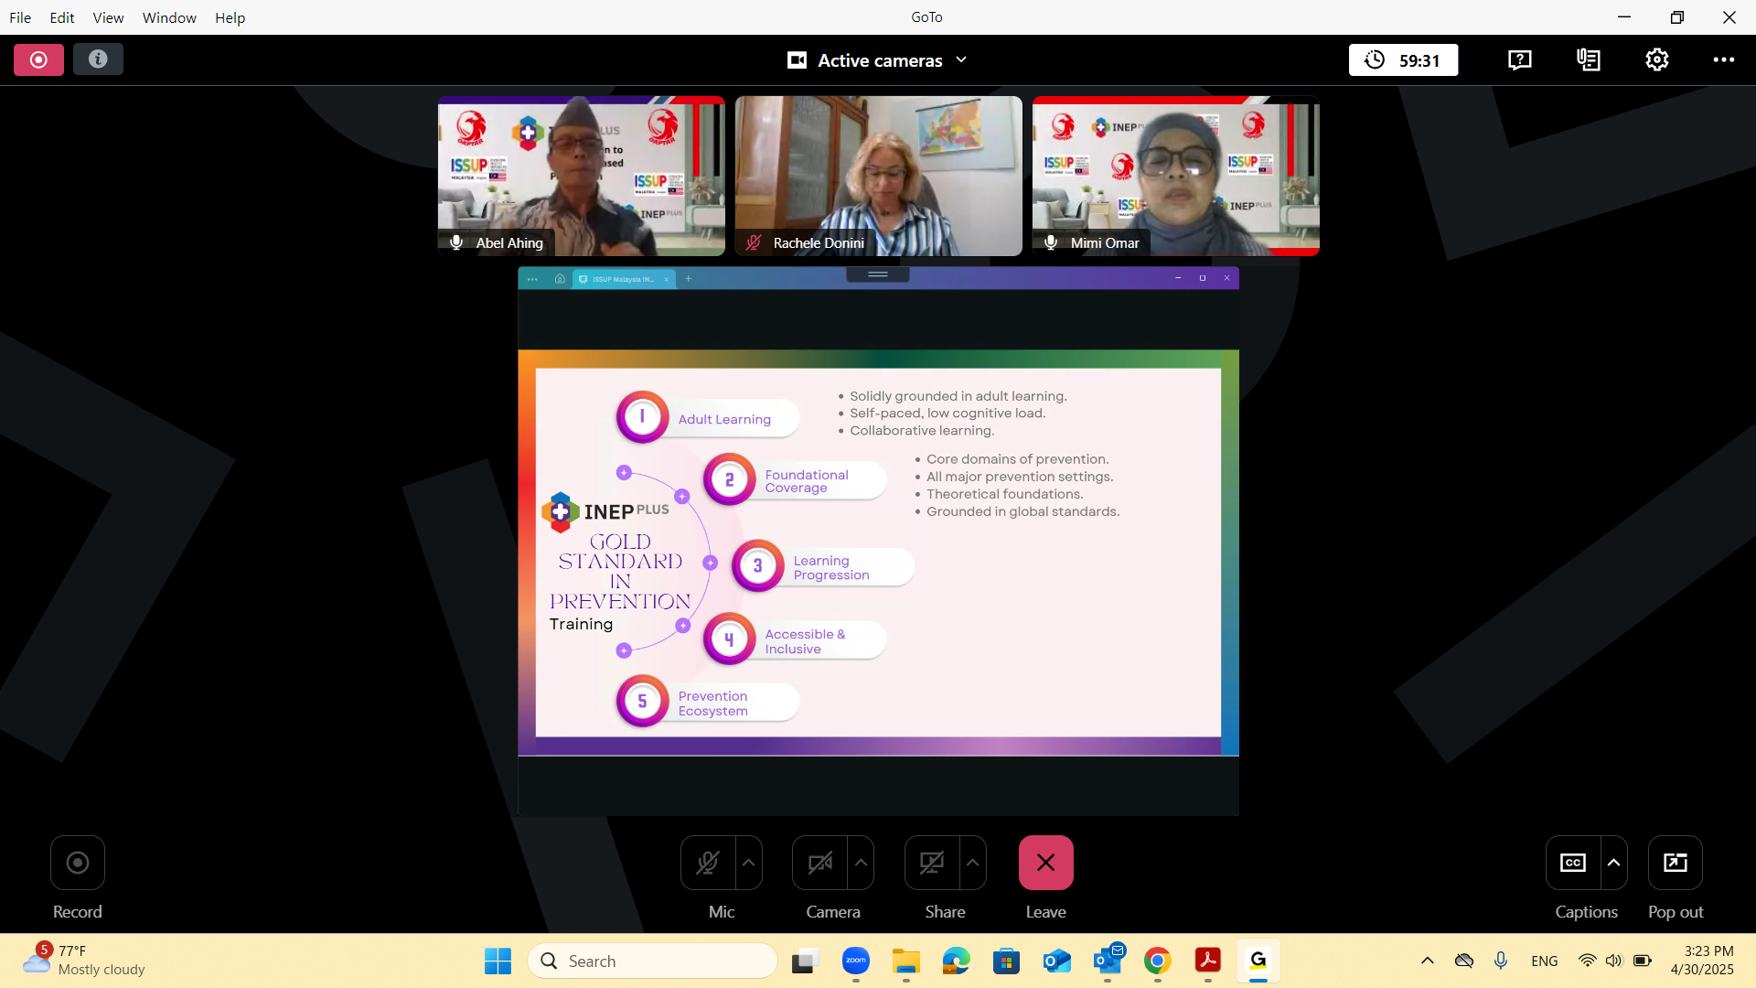Click the red recording indicator button

[38, 59]
